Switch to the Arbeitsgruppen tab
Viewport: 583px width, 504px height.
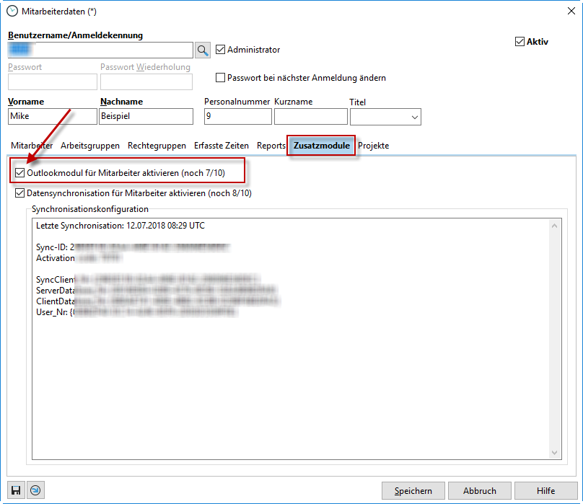[x=90, y=146]
